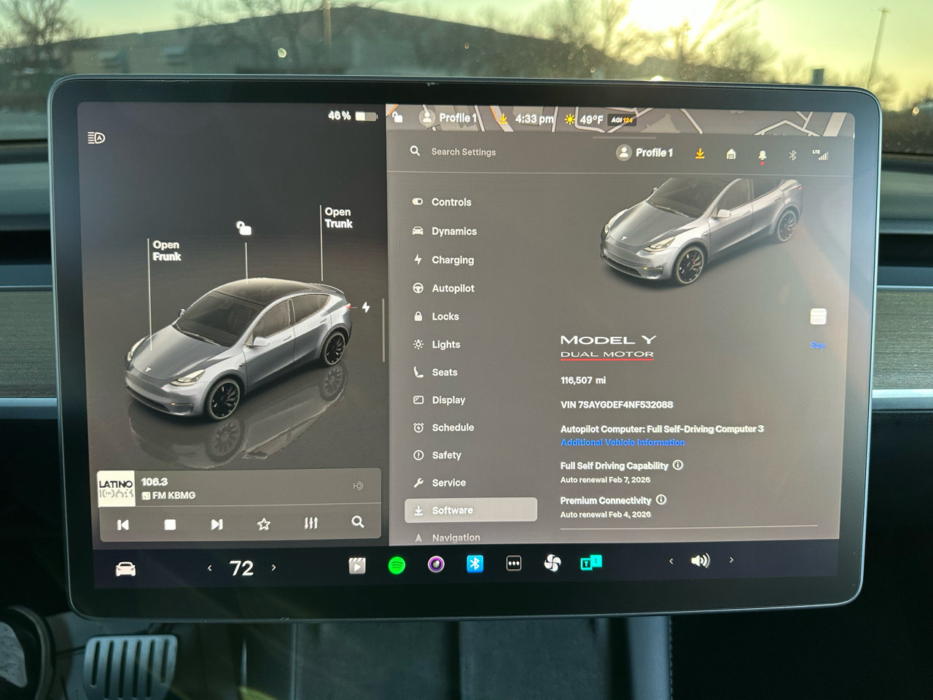The height and width of the screenshot is (700, 933).
Task: Open the climate fan icon
Action: pos(553,563)
